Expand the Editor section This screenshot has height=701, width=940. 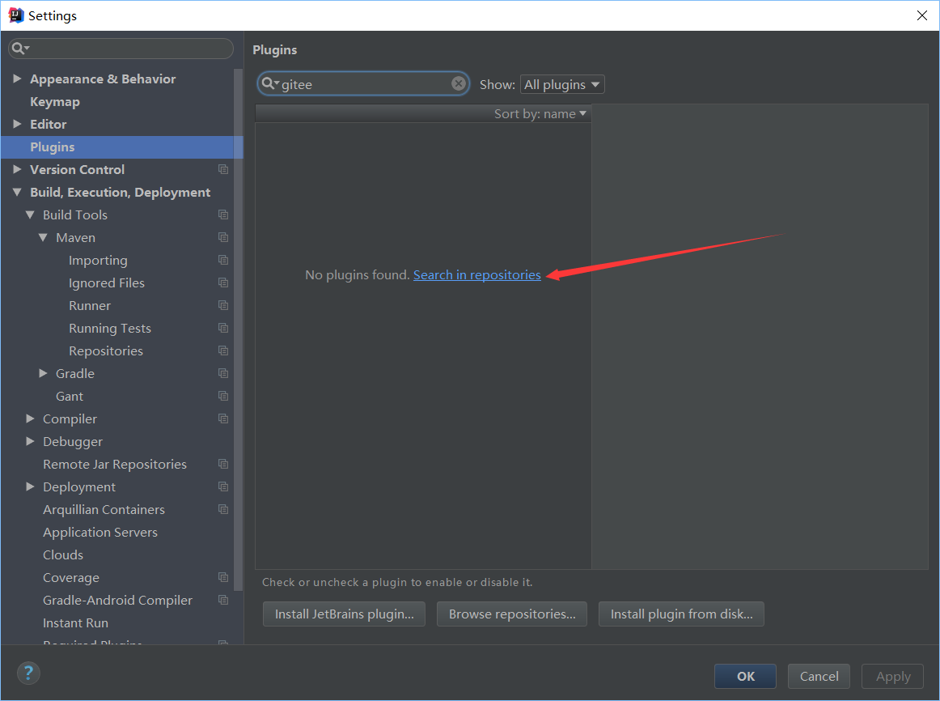pyautogui.click(x=17, y=124)
